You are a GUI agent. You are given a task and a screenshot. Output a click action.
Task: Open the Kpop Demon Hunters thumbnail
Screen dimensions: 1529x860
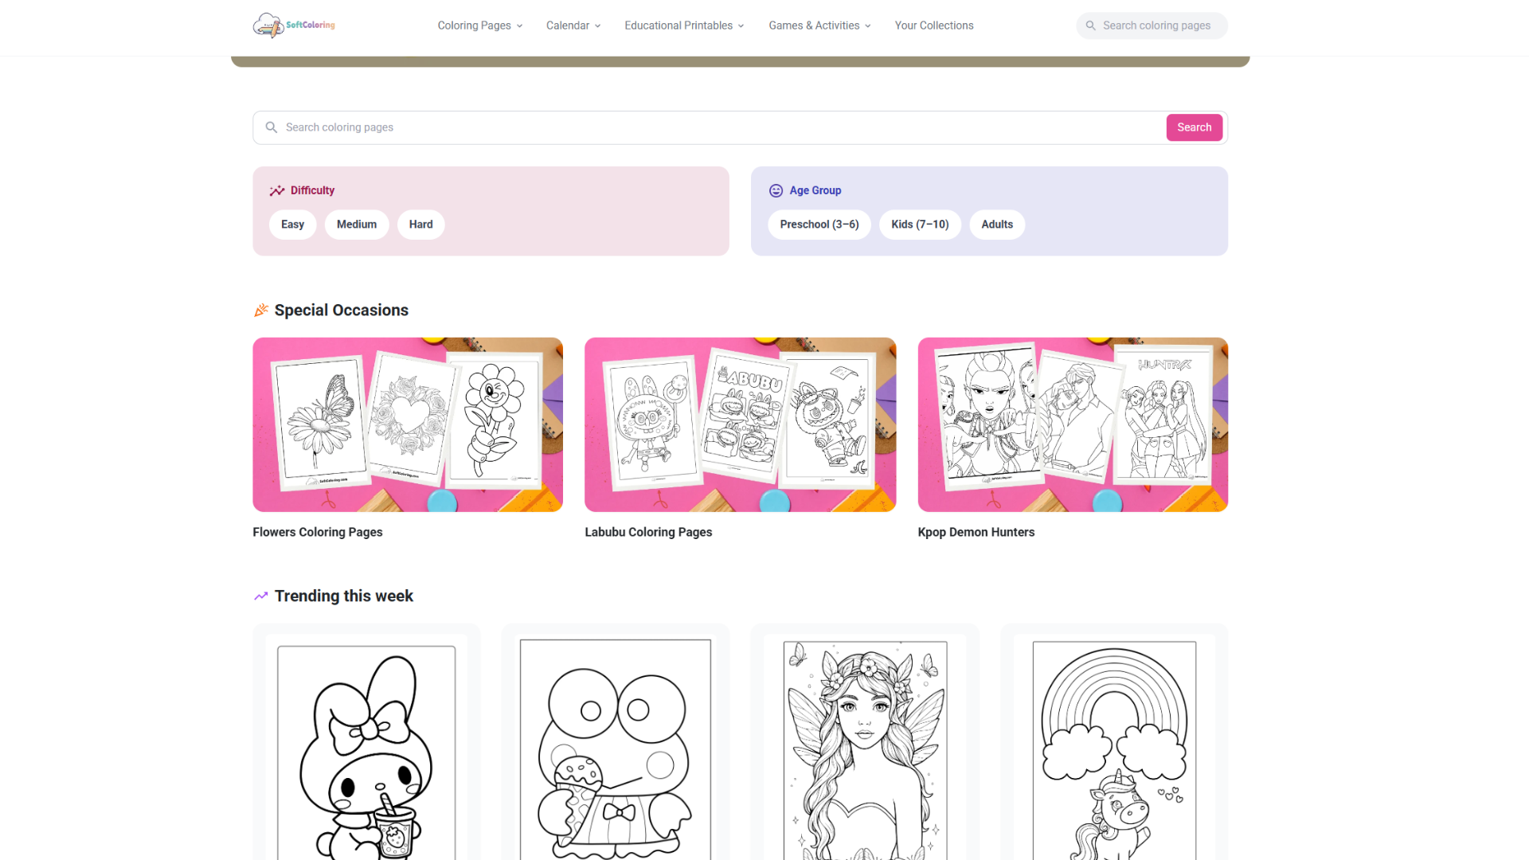[x=1073, y=424]
